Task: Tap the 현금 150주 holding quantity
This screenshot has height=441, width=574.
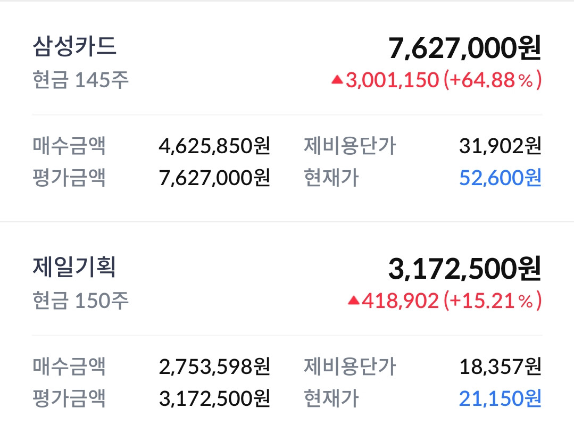Action: click(80, 301)
